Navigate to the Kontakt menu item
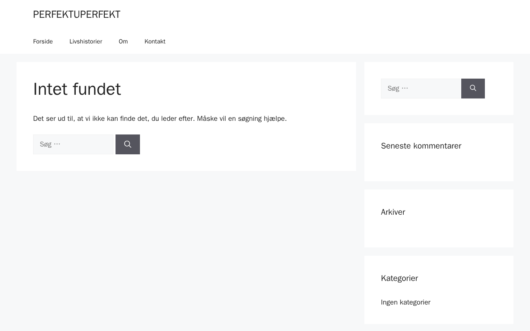The image size is (530, 331). [x=155, y=41]
